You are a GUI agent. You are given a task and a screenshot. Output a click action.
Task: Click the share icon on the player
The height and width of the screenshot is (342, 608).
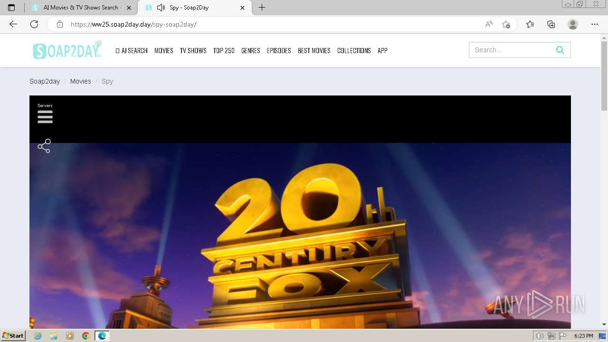[44, 146]
